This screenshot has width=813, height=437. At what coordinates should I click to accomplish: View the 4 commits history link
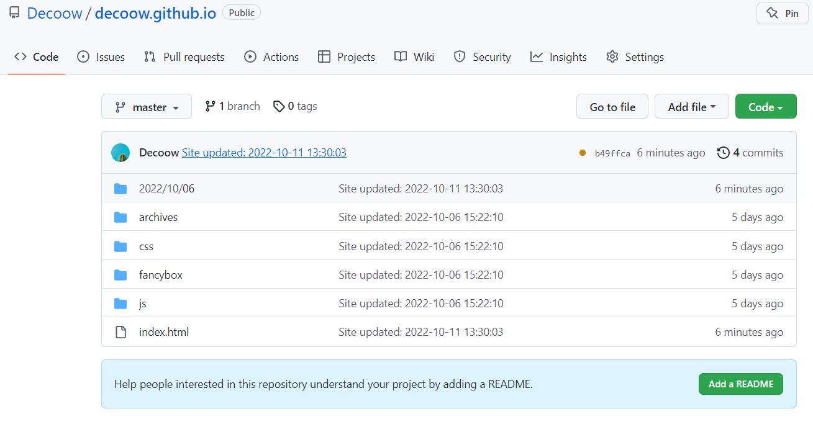click(750, 153)
